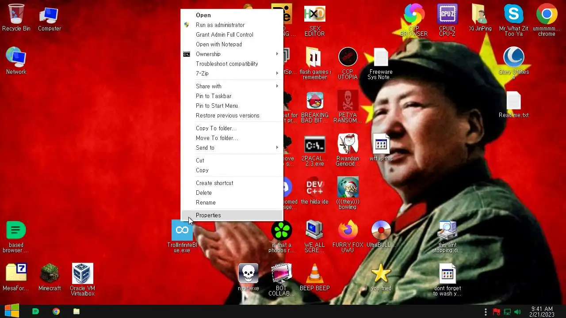
Task: Choose Run as administrator
Action: pyautogui.click(x=232, y=25)
